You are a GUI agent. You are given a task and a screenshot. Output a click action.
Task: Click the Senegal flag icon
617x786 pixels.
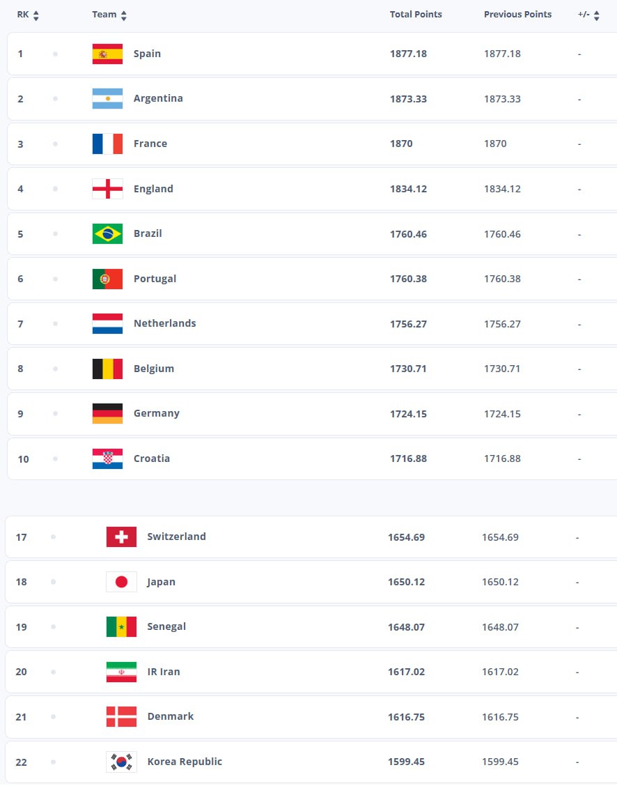(x=121, y=627)
